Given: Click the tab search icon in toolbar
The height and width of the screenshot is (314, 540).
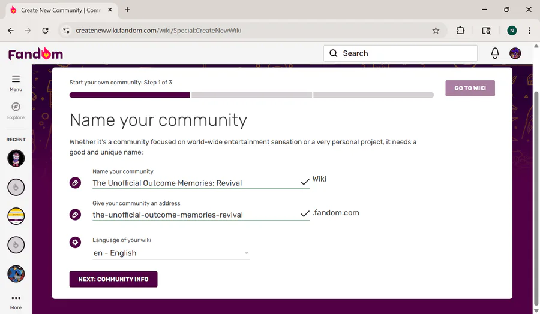Looking at the screenshot, I should pos(486,31).
